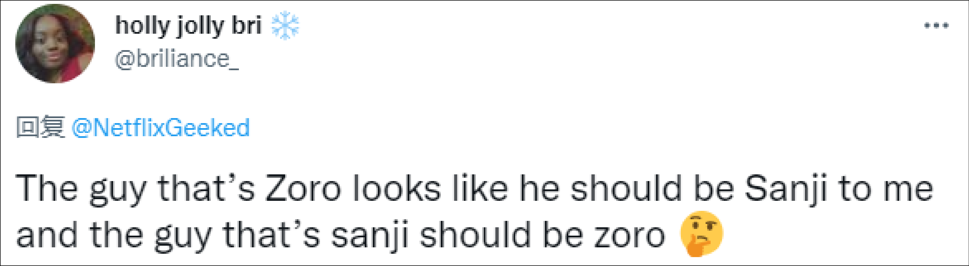Open the @briliance_ handle

pyautogui.click(x=177, y=59)
